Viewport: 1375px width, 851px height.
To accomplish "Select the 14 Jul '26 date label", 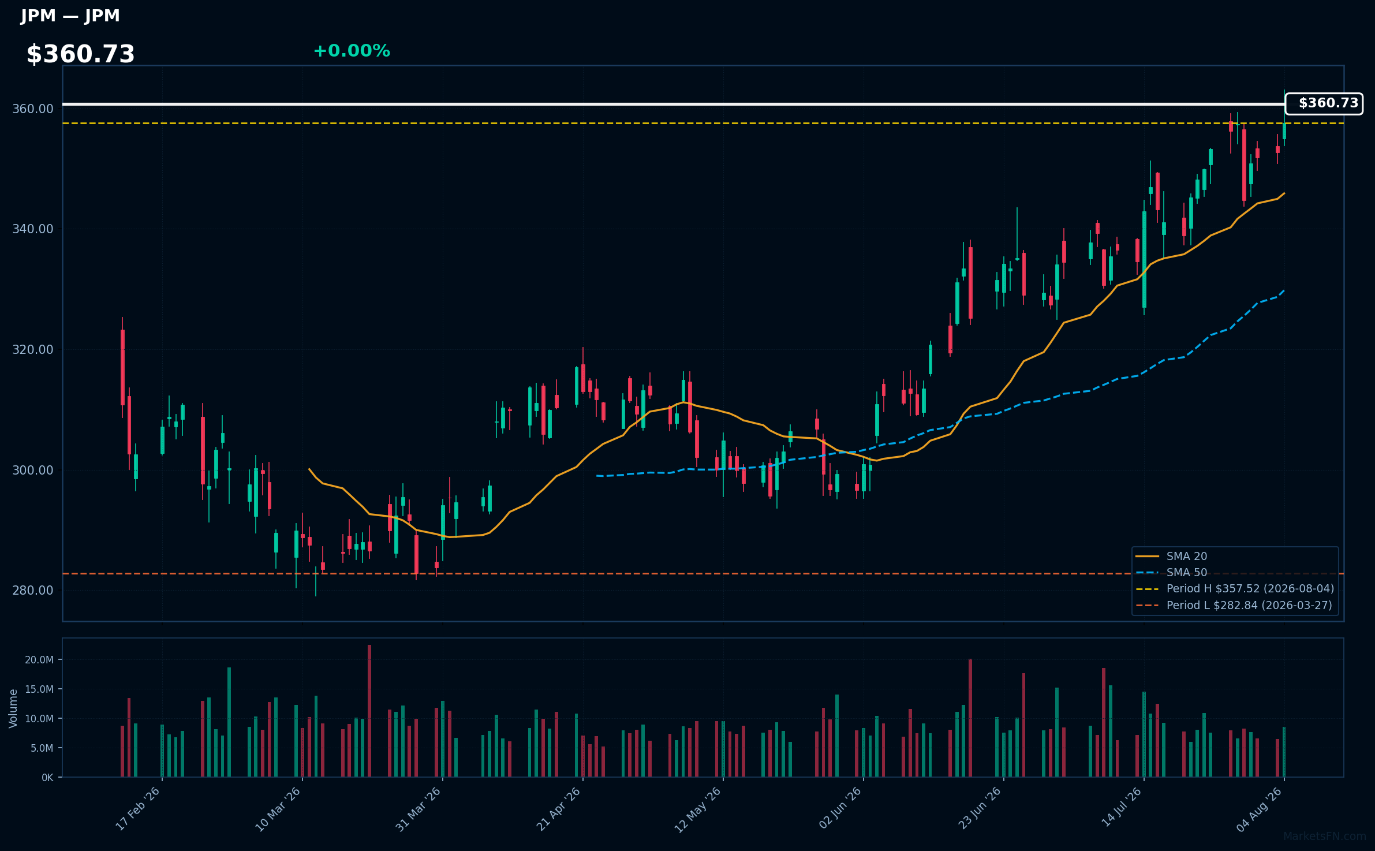I will (x=1121, y=808).
